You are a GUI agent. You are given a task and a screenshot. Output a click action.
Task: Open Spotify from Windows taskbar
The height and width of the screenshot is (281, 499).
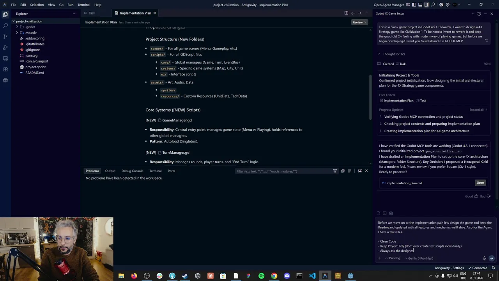[261, 276]
